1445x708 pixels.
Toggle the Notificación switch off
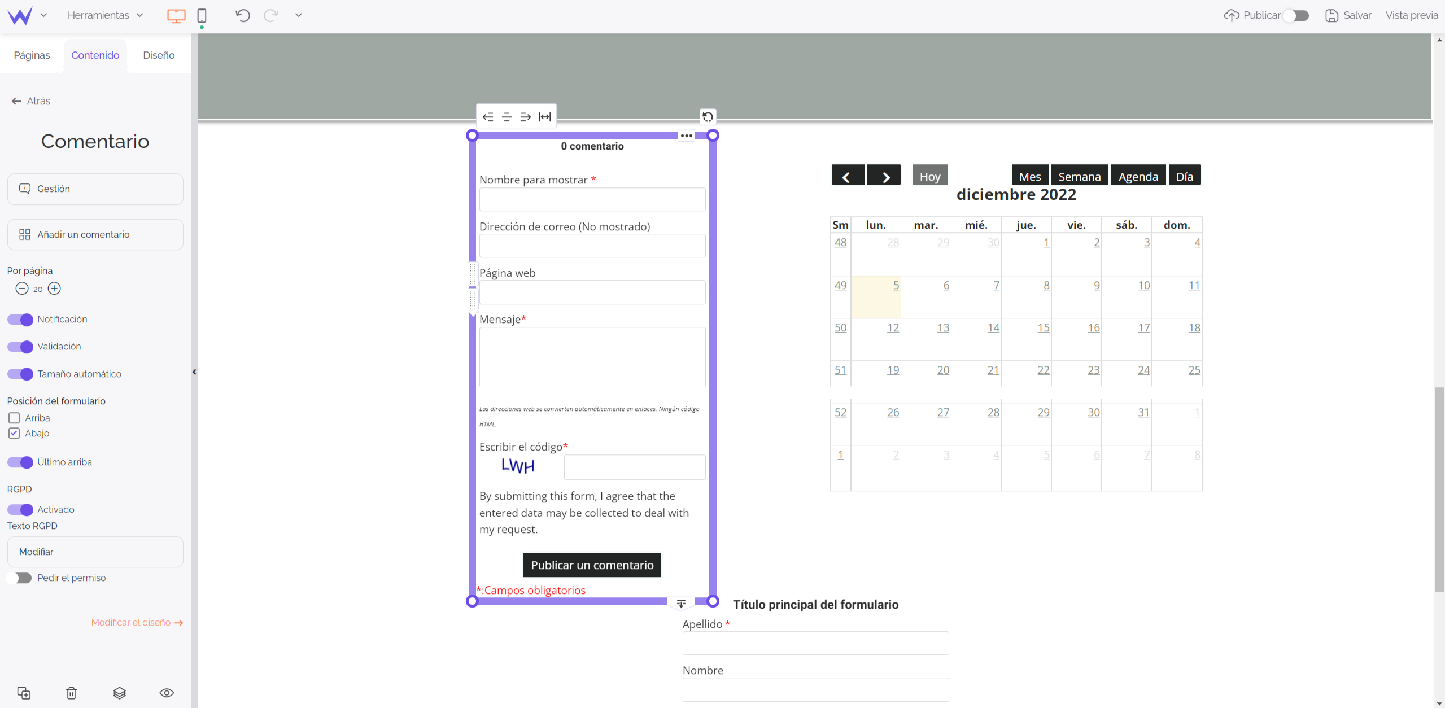(x=19, y=318)
